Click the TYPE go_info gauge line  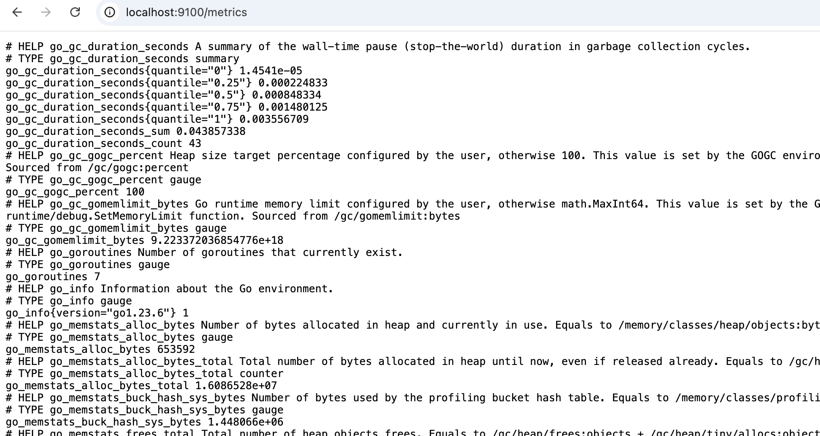[x=69, y=301]
